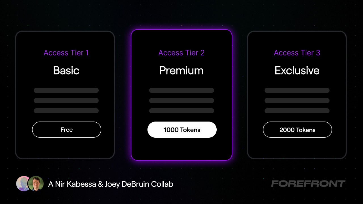Click the Free button on Basic card
Image resolution: width=363 pixels, height=204 pixels.
tap(67, 130)
